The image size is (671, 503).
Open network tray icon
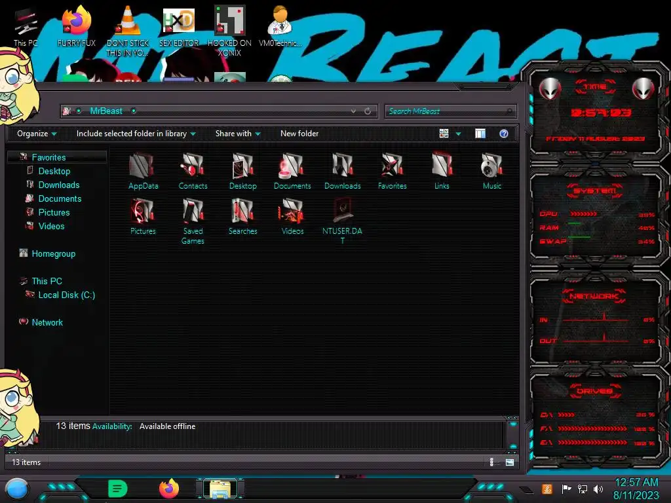[x=583, y=489]
